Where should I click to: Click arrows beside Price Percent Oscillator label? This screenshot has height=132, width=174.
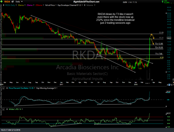(7, 88)
